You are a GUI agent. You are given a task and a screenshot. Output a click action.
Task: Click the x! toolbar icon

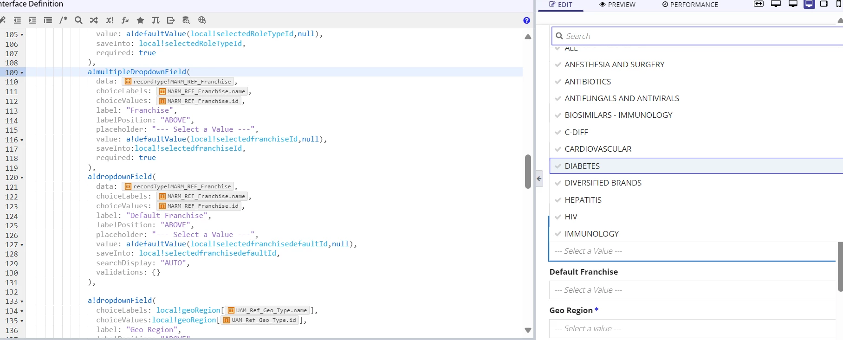click(x=110, y=20)
